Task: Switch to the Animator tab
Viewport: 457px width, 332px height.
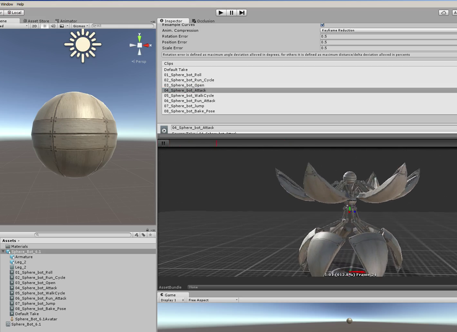Action: click(x=66, y=21)
